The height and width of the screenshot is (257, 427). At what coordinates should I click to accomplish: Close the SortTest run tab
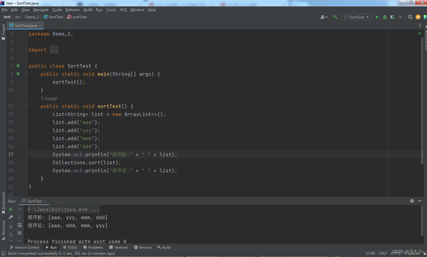click(45, 201)
